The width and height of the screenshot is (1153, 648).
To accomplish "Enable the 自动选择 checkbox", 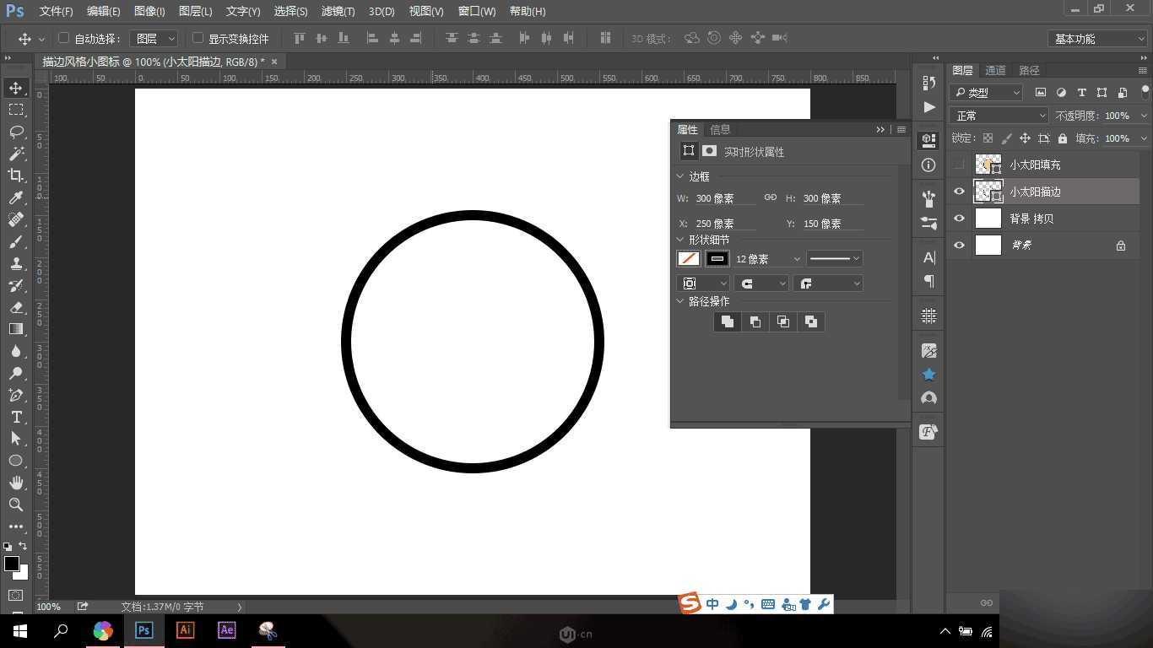I will pyautogui.click(x=63, y=38).
